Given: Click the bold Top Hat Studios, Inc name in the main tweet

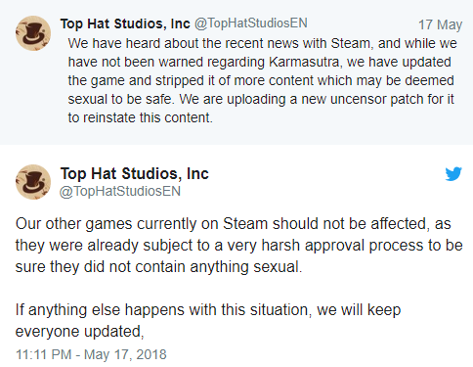Looking at the screenshot, I should coord(135,173).
